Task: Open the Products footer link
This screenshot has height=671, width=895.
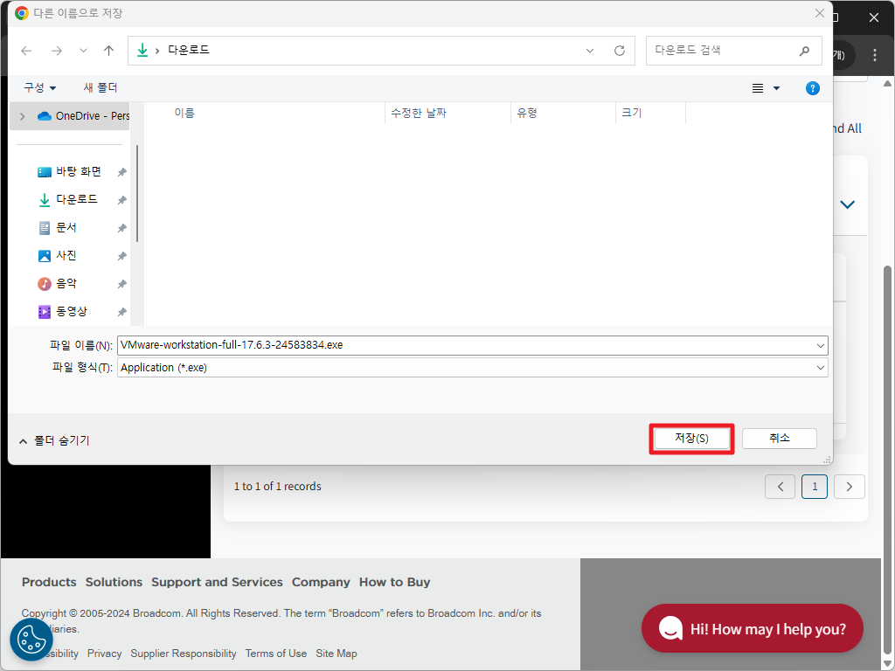Action: (49, 582)
